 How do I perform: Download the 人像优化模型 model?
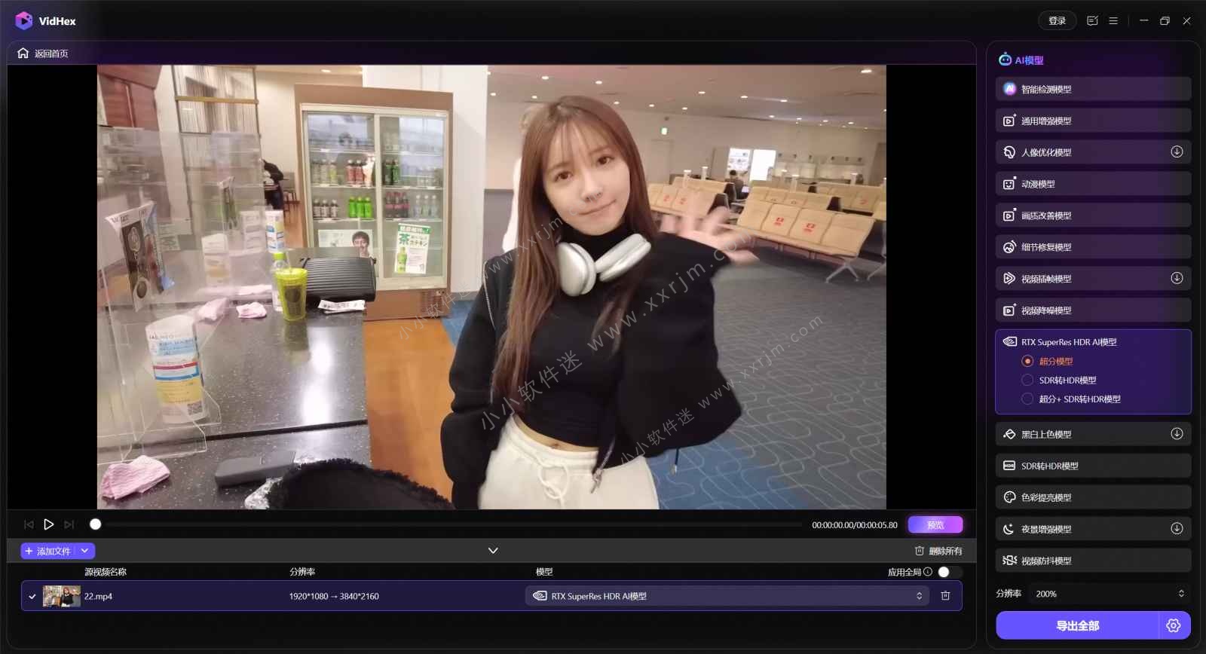(x=1177, y=152)
